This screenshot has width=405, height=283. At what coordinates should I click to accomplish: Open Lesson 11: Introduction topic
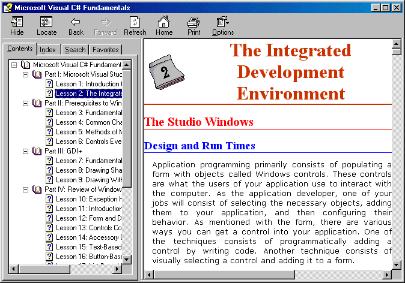tap(89, 209)
